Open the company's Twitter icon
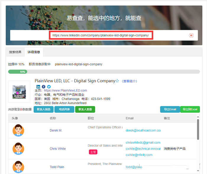This screenshot has width=207, height=174. 49,87
